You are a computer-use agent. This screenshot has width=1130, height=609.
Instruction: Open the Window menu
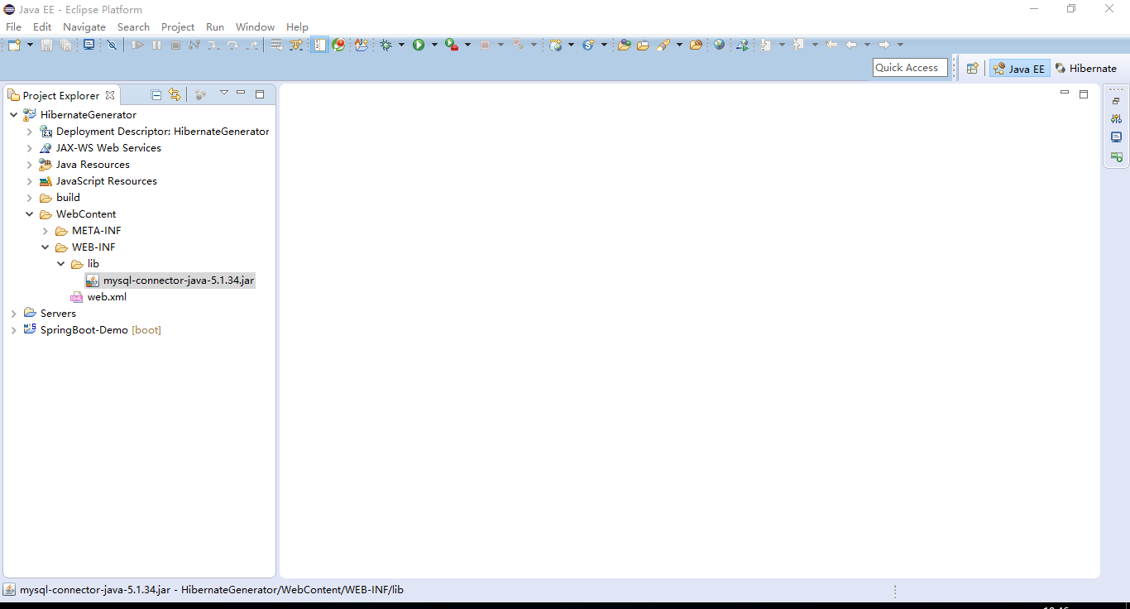255,27
